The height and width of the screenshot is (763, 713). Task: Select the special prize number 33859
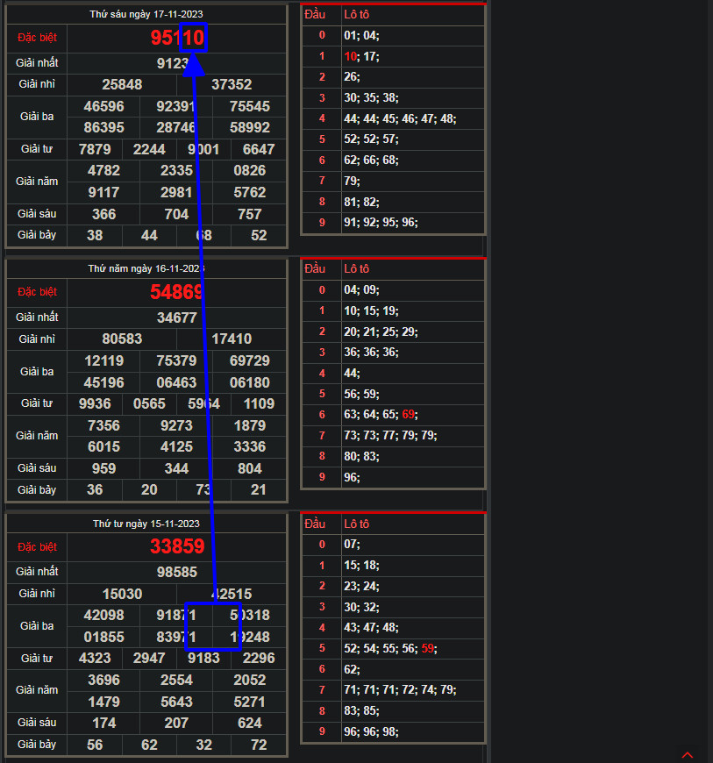pyautogui.click(x=177, y=546)
